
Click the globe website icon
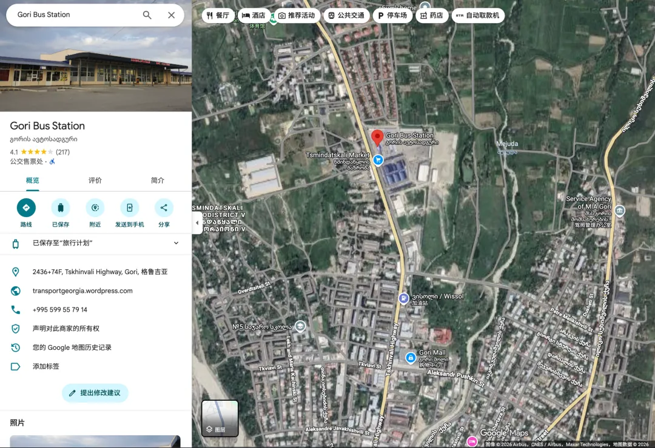click(15, 290)
